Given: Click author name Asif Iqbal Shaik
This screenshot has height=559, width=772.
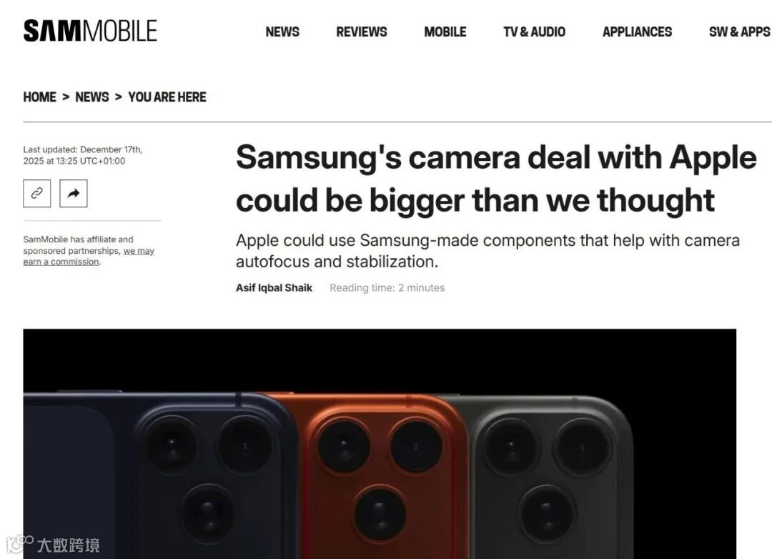Looking at the screenshot, I should point(274,287).
